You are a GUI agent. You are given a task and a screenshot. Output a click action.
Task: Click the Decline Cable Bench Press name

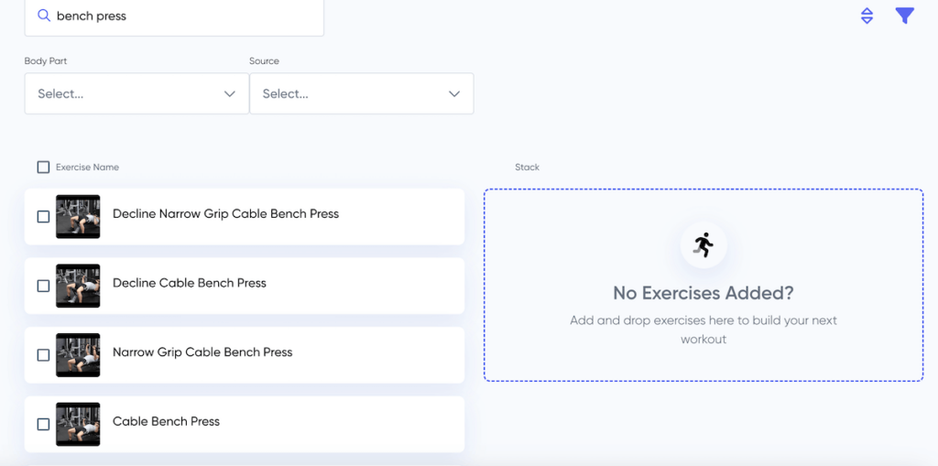(x=190, y=283)
